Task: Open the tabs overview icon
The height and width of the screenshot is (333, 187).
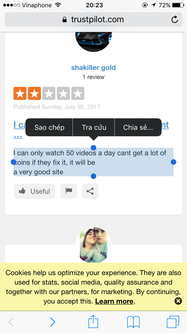Action: click(x=173, y=322)
